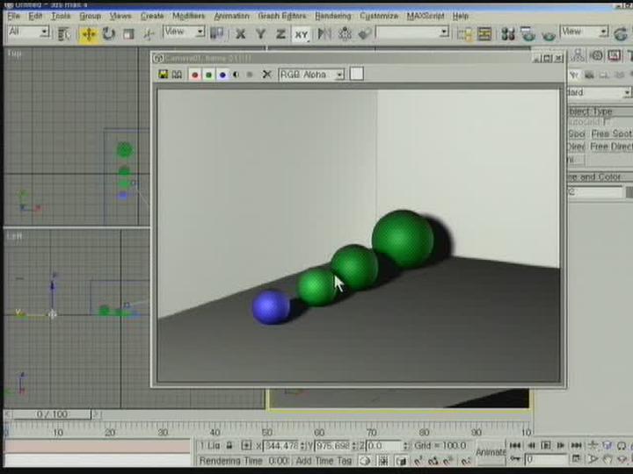Clone the virtual frame buffer window
Viewport: 633px width, 474px height.
pyautogui.click(x=177, y=74)
